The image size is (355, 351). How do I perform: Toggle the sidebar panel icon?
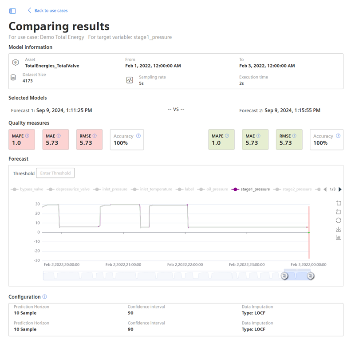(12, 11)
